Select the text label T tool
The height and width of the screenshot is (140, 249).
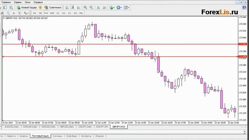point(19,13)
